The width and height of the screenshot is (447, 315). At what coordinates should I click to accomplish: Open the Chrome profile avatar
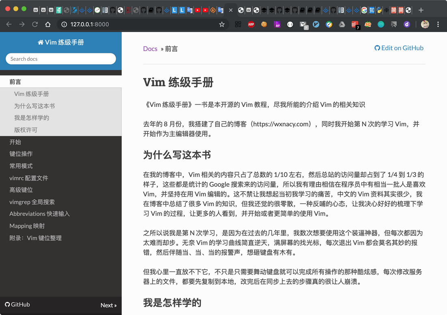[x=425, y=24]
